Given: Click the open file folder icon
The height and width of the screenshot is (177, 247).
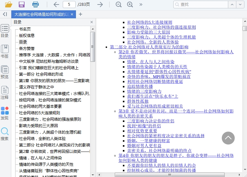Looking at the screenshot, I should click(x=9, y=5).
